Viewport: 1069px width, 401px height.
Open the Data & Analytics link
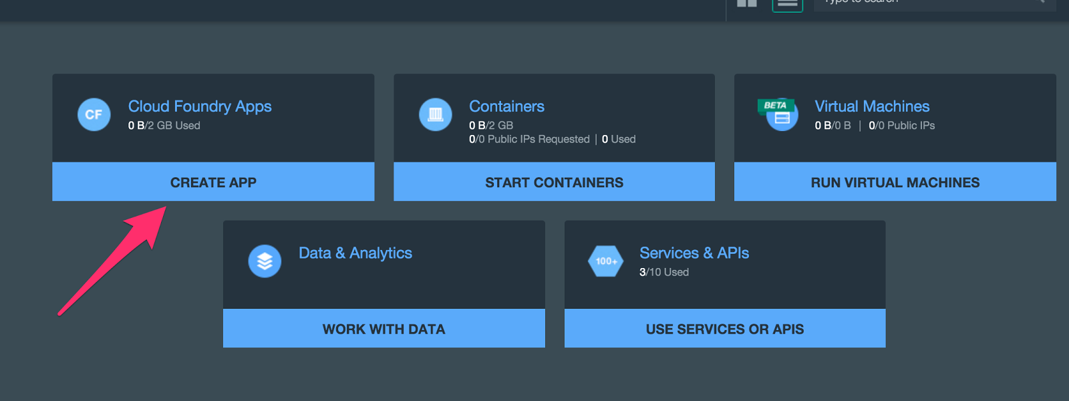(x=355, y=253)
